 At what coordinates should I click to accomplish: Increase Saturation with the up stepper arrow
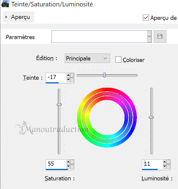(x=68, y=162)
